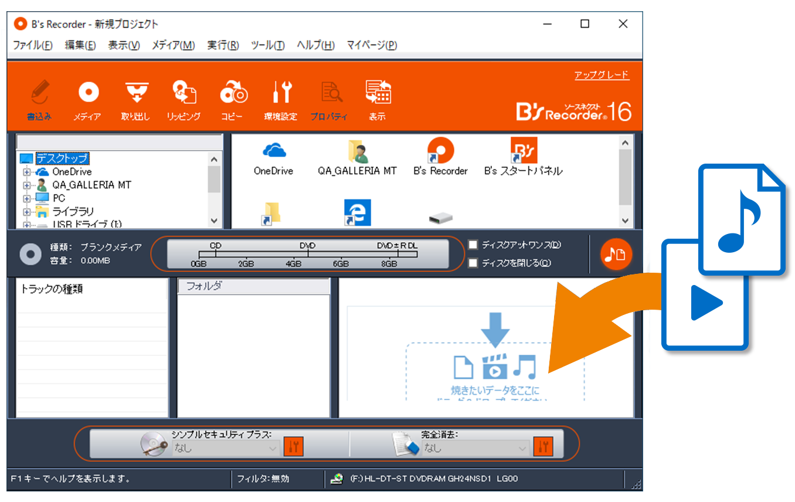Click 種類: ブランクメディア text
The image size is (795, 502).
pyautogui.click(x=96, y=247)
